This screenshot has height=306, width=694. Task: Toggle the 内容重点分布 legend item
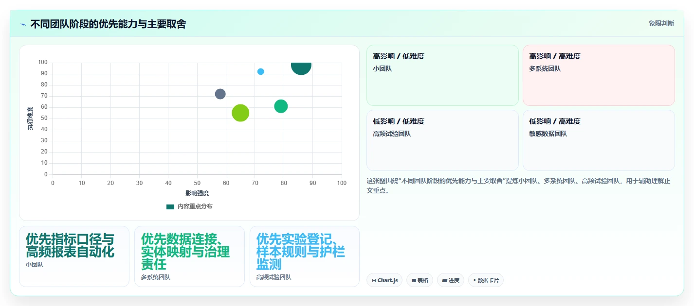[189, 206]
